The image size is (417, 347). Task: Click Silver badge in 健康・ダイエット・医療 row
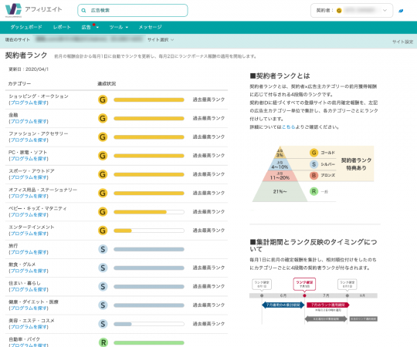point(103,305)
